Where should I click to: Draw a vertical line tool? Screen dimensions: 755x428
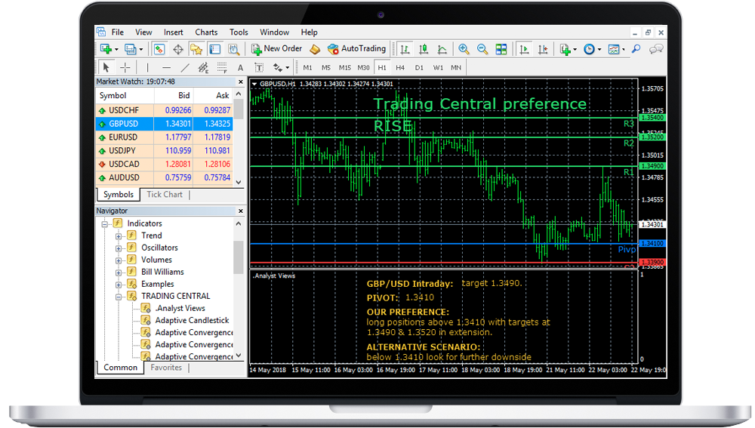coord(147,67)
